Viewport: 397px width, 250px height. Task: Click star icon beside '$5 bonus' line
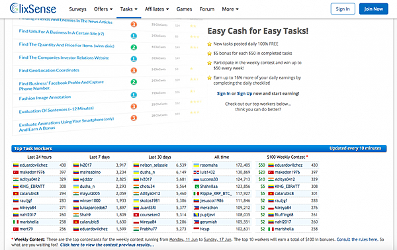click(209, 54)
